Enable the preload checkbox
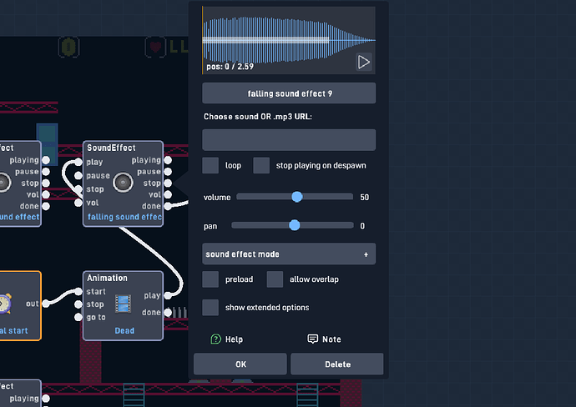576x407 pixels. tap(210, 279)
